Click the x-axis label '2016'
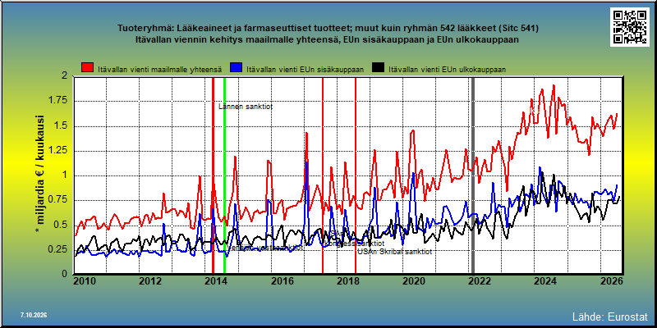This screenshot has height=328, width=657. pyautogui.click(x=282, y=281)
